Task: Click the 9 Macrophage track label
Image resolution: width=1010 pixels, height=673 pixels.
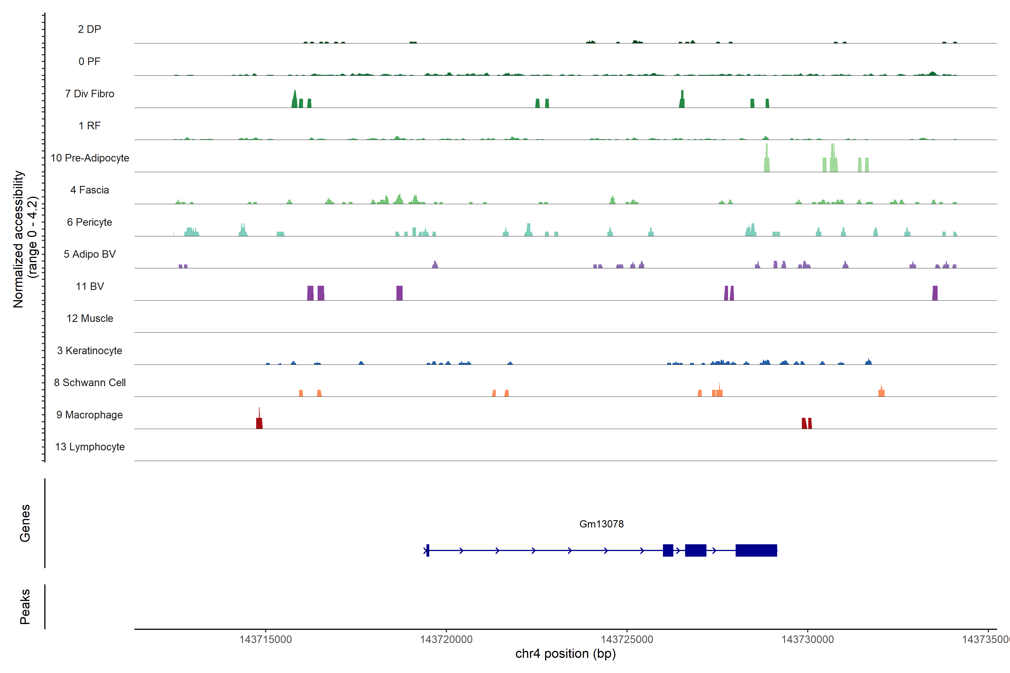Action: tap(89, 415)
